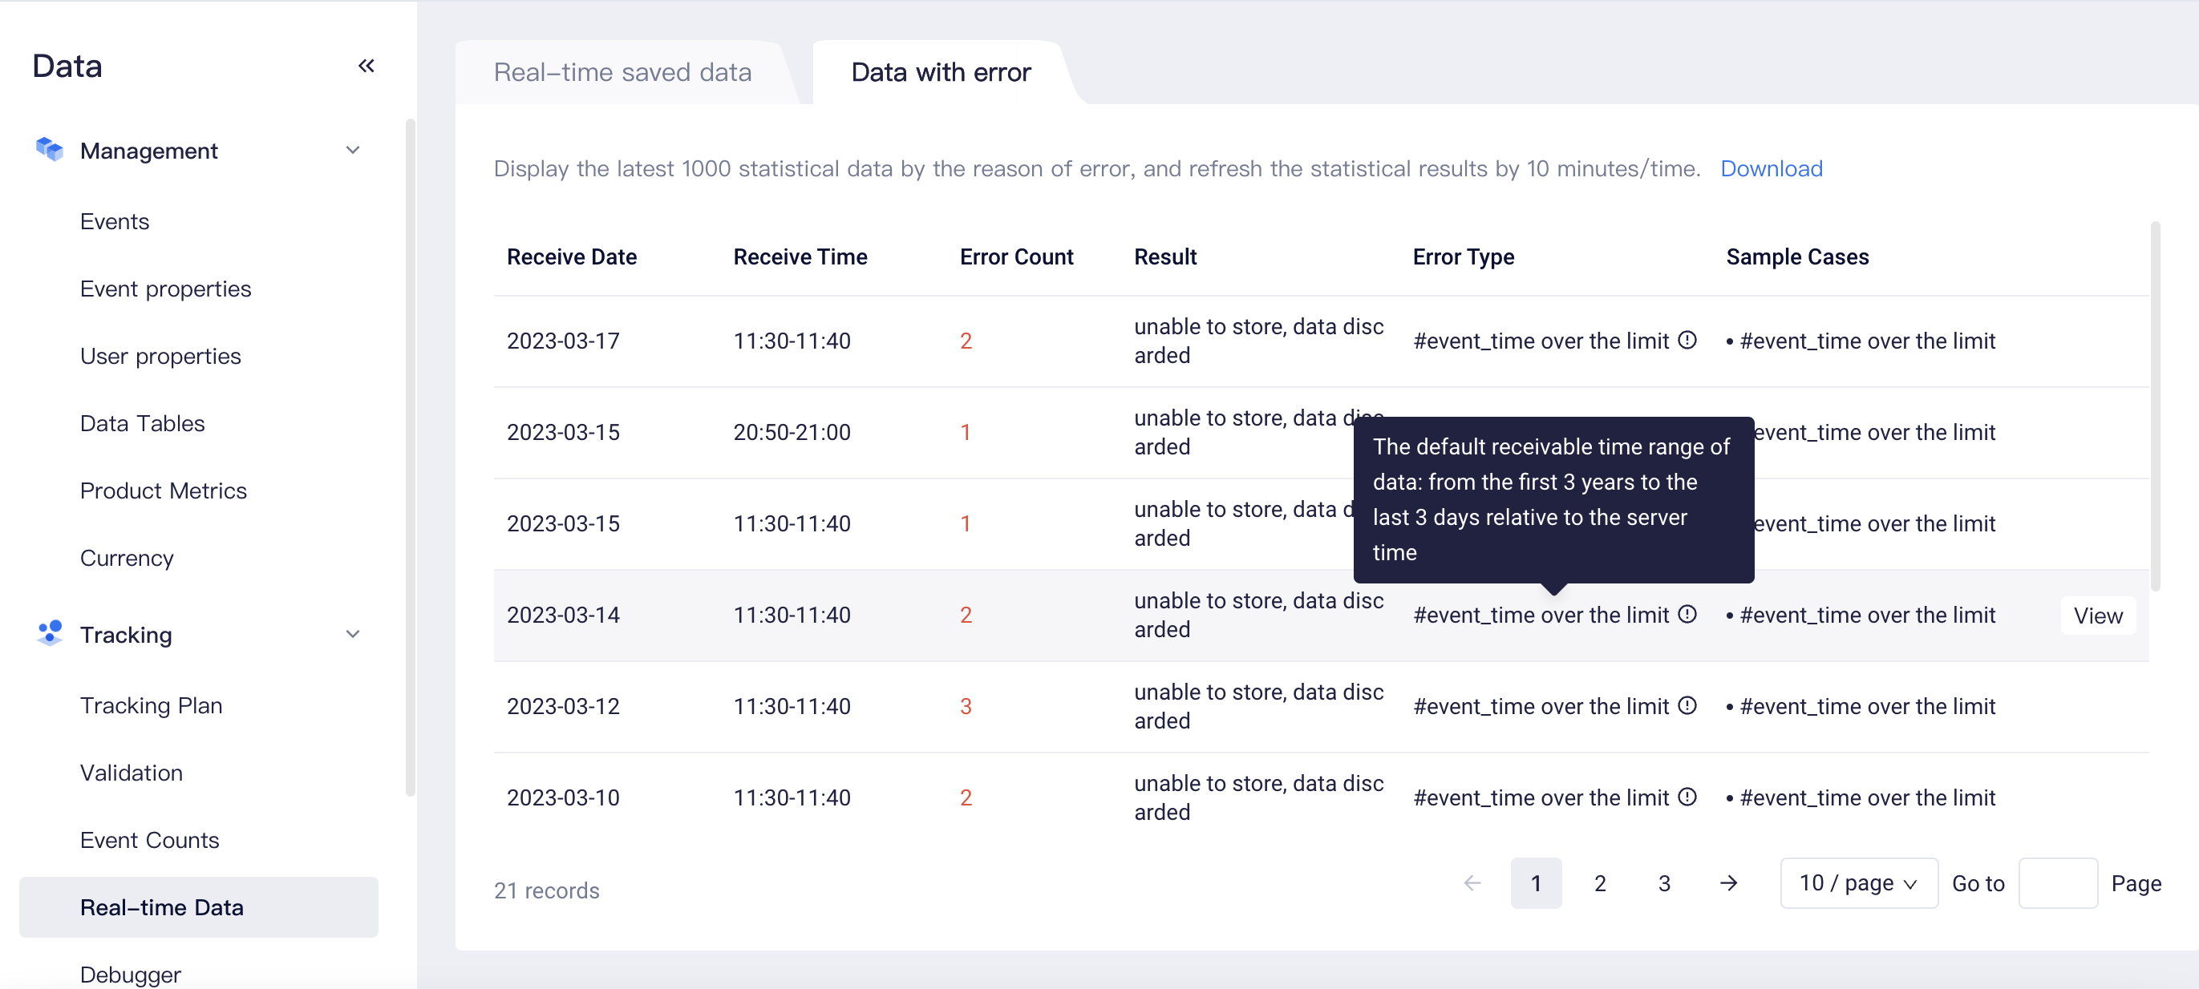The height and width of the screenshot is (989, 2199).
Task: Click the Tracking section label
Action: point(127,634)
